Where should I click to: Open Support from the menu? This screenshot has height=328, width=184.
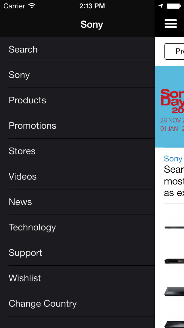click(x=25, y=253)
